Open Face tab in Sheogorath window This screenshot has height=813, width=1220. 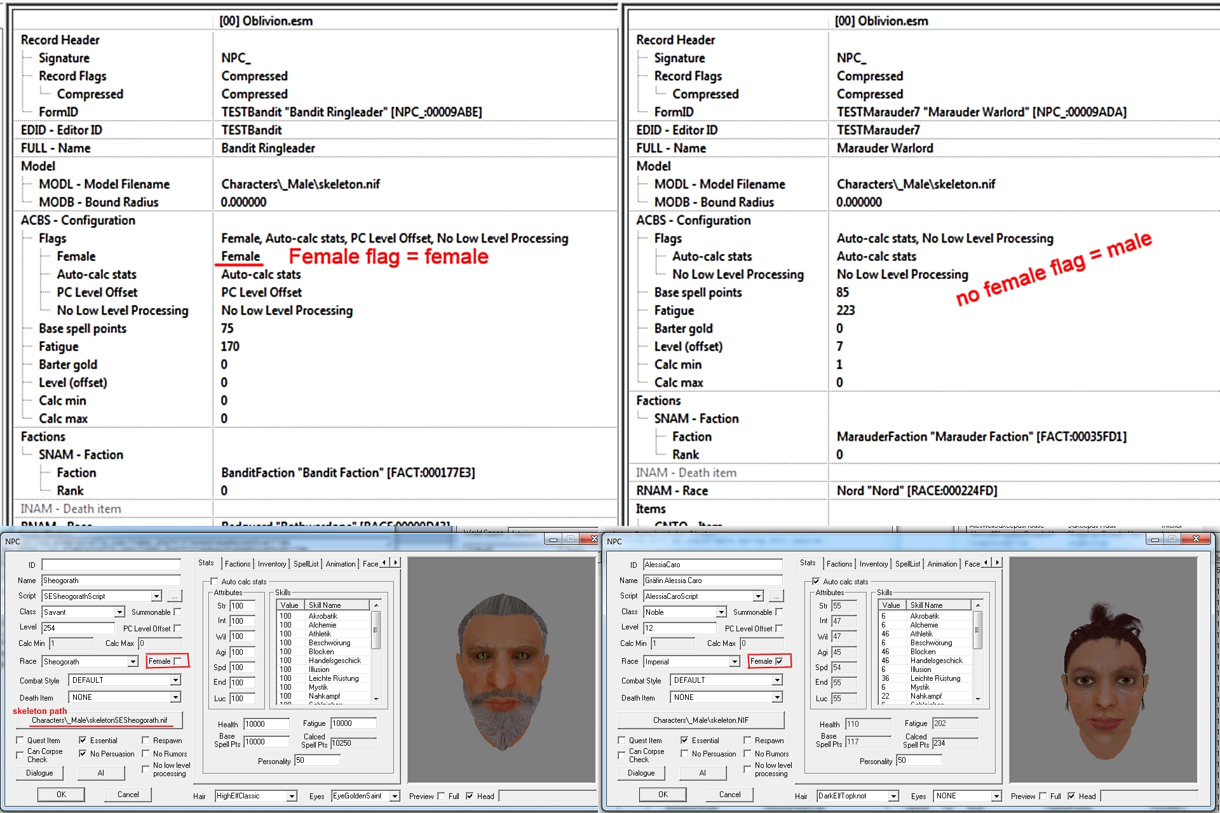[x=370, y=564]
